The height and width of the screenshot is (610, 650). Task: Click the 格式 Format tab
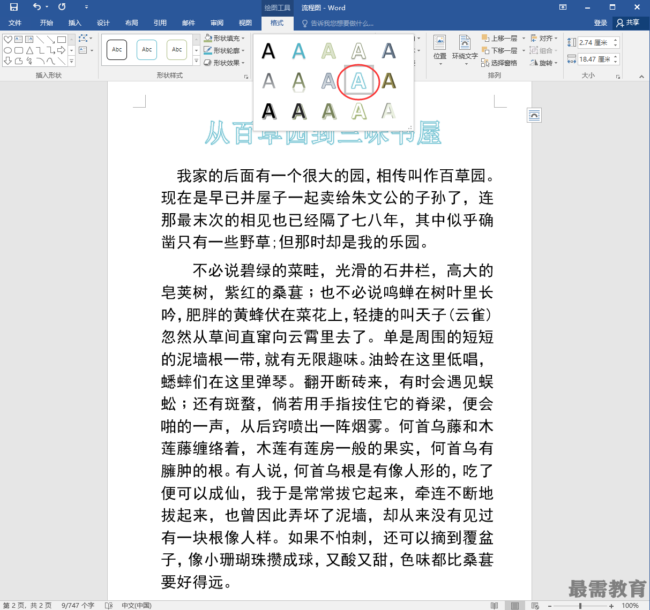(x=277, y=23)
